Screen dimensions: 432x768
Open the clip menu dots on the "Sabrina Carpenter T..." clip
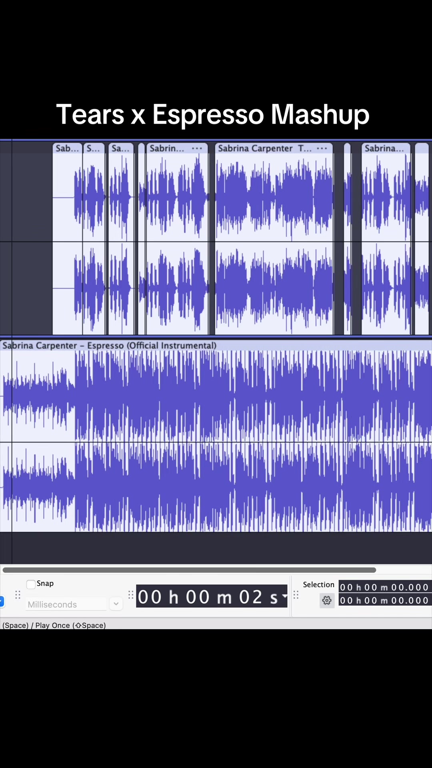pos(322,148)
